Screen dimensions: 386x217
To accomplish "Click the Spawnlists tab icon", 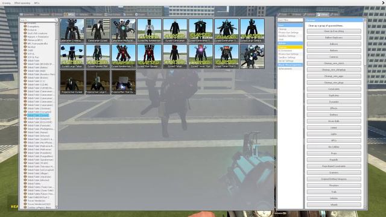I will 22,14.
